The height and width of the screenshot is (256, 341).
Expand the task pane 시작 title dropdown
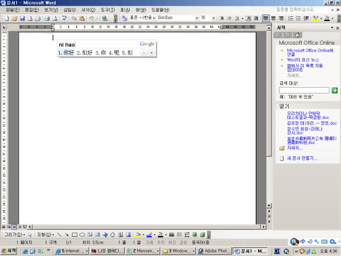pos(332,28)
